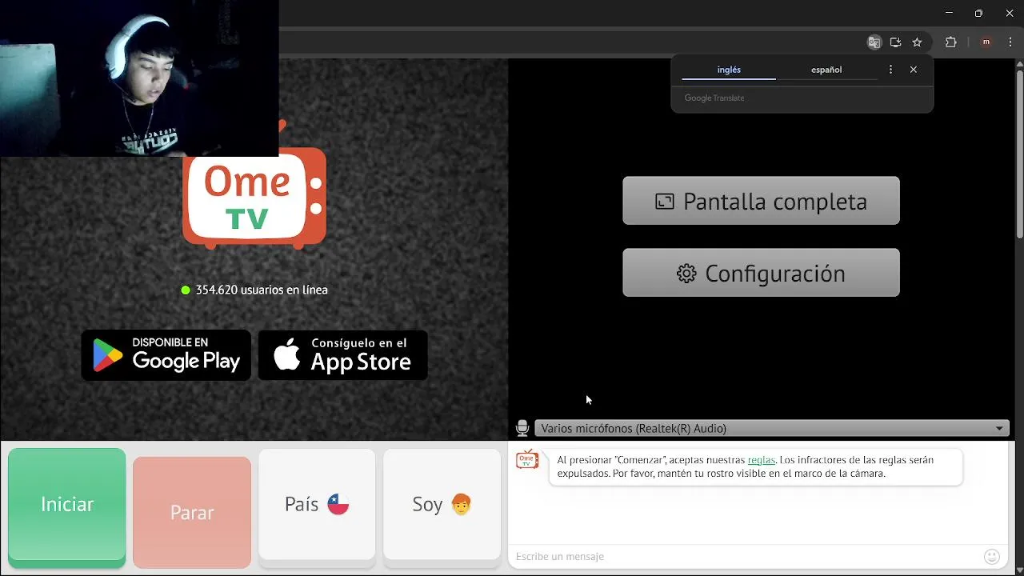This screenshot has height=576, width=1024.
Task: Click the webcam overlay thumbnail
Action: point(139,78)
